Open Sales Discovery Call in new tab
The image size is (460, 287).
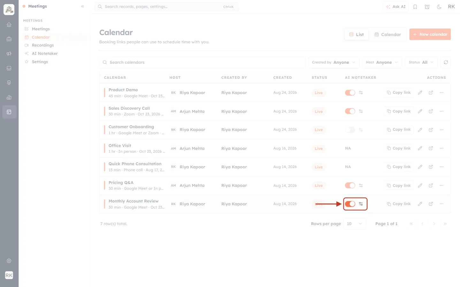pyautogui.click(x=431, y=111)
